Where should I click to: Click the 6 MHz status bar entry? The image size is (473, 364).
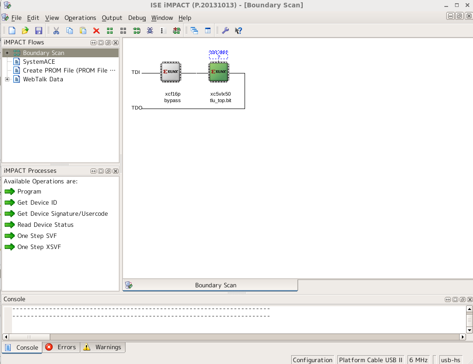tap(419, 360)
